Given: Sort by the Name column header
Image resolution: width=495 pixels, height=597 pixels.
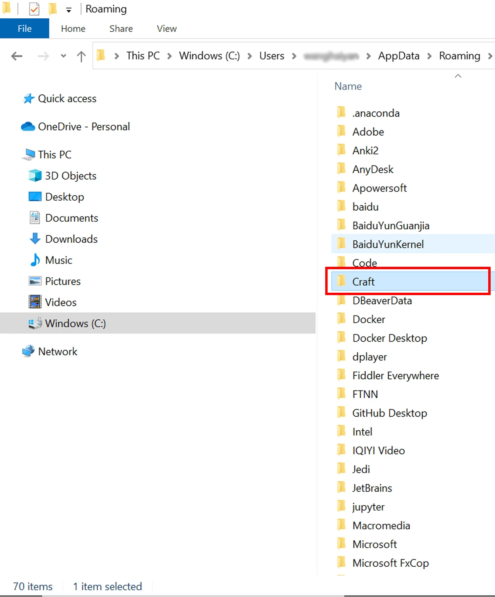Looking at the screenshot, I should point(348,86).
